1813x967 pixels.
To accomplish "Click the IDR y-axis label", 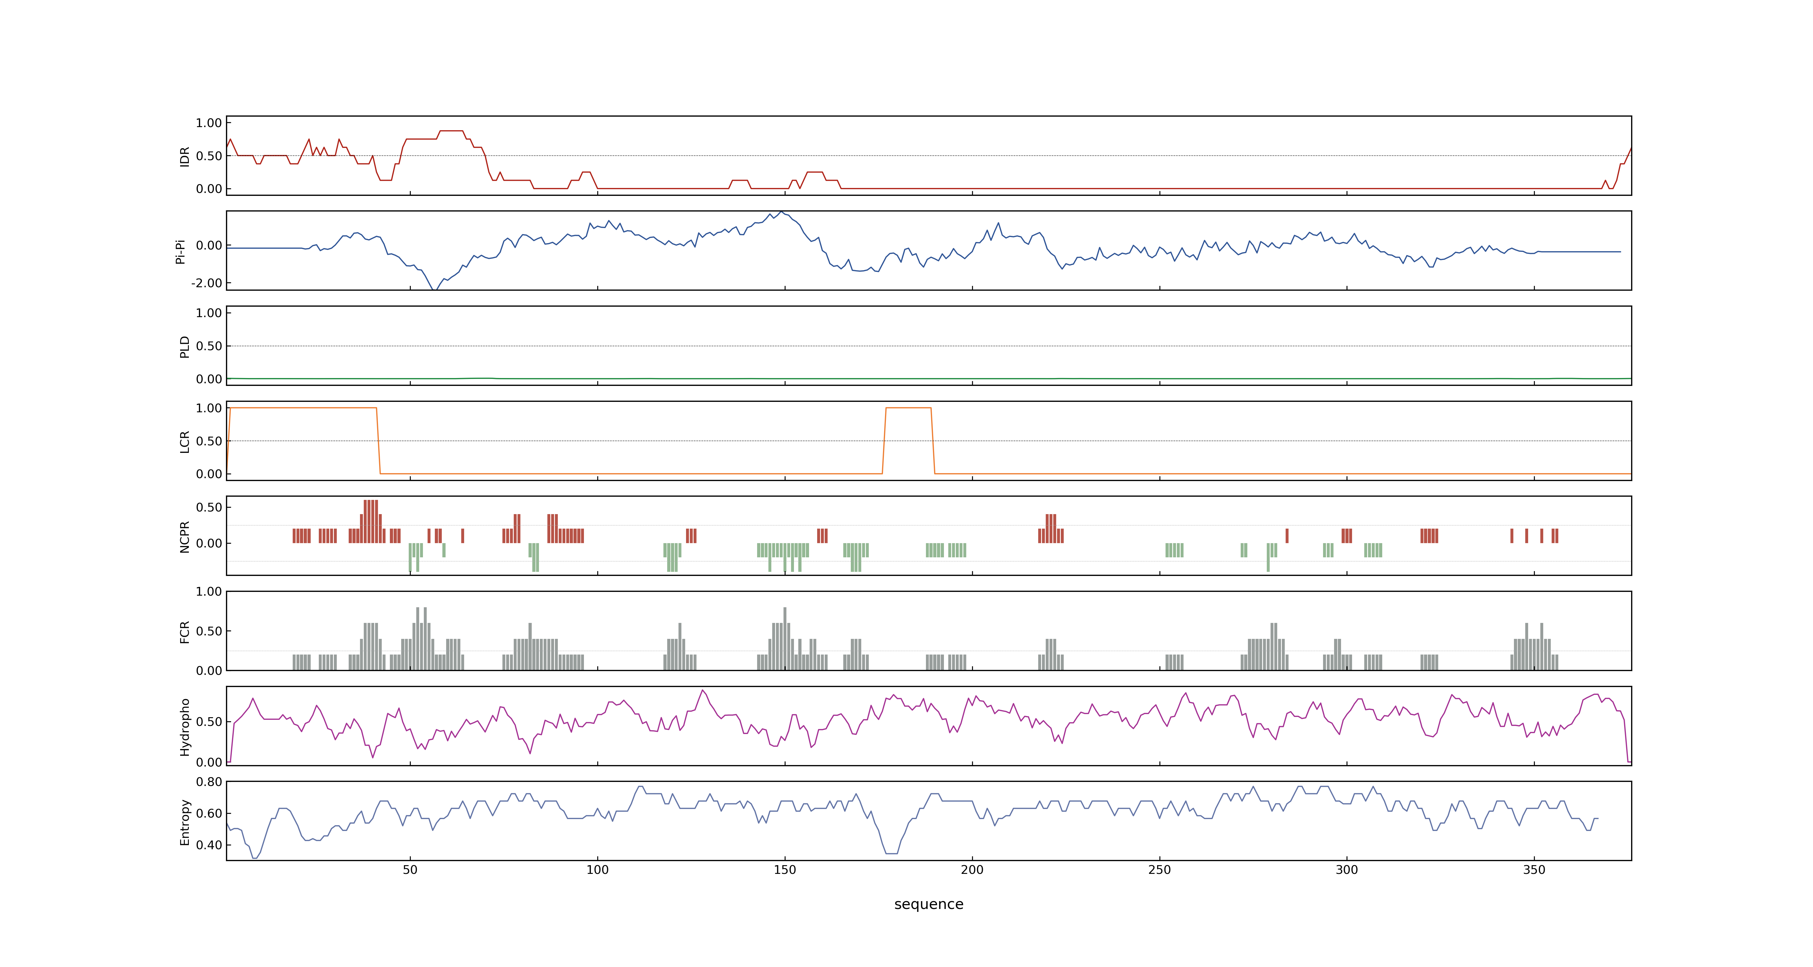I will [184, 156].
